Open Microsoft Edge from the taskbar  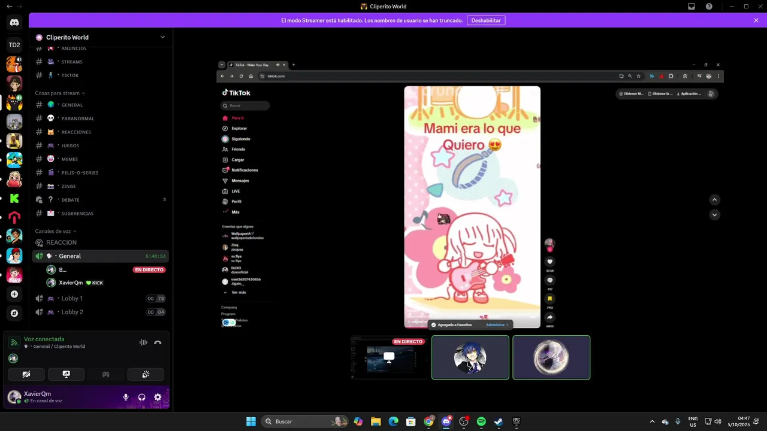pyautogui.click(x=393, y=421)
